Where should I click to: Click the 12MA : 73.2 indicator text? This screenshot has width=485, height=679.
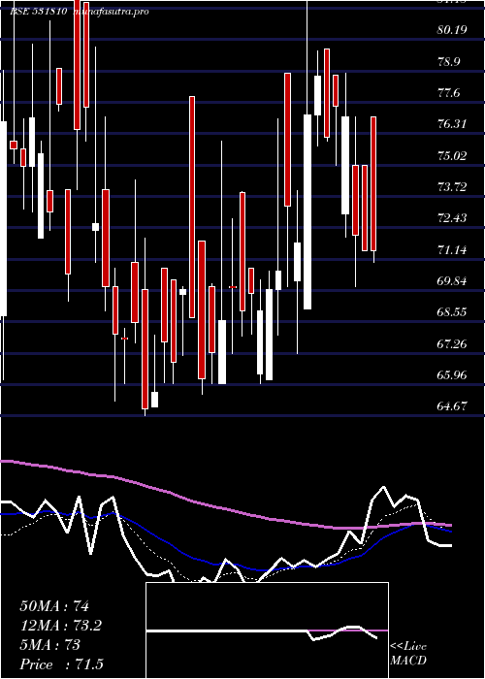tap(61, 626)
